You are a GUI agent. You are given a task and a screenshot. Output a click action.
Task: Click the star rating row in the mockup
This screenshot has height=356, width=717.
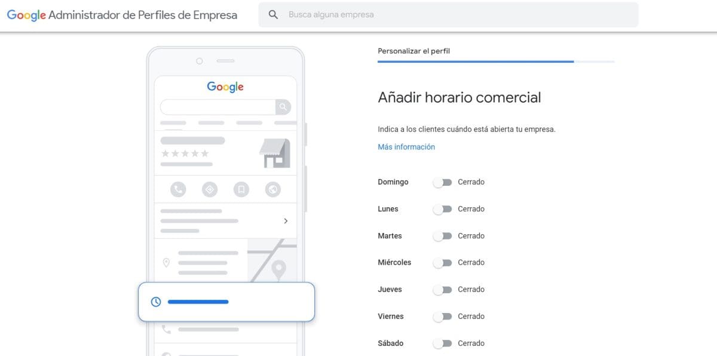point(185,154)
